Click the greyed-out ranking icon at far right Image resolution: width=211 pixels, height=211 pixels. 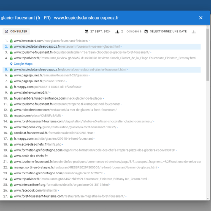pos(194,32)
